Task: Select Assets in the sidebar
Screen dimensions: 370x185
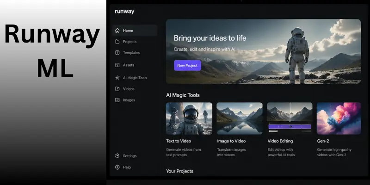Action: pyautogui.click(x=129, y=65)
